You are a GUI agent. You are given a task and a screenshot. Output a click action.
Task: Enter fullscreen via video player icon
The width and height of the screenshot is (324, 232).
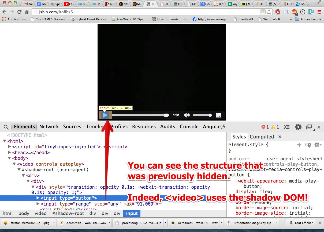219,115
